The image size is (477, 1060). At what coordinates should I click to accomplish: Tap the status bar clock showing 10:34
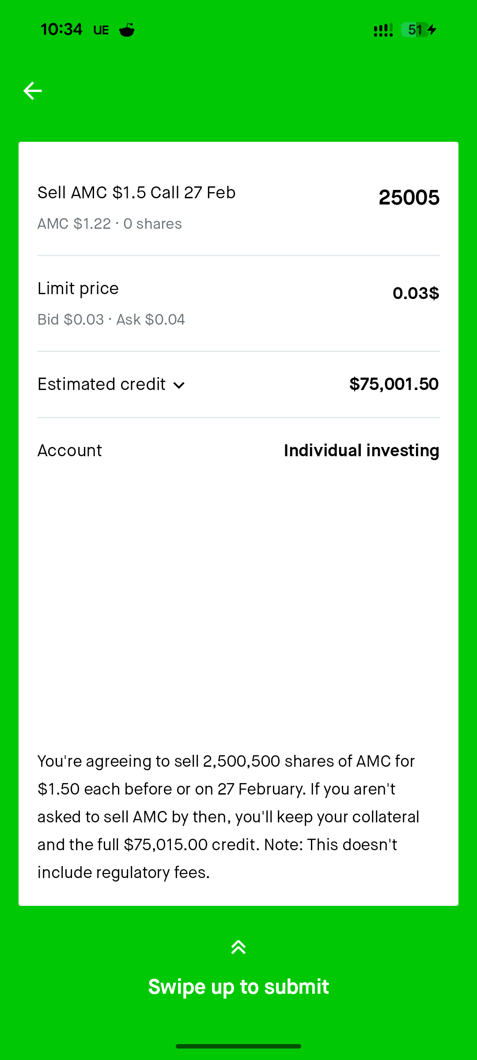click(x=61, y=30)
